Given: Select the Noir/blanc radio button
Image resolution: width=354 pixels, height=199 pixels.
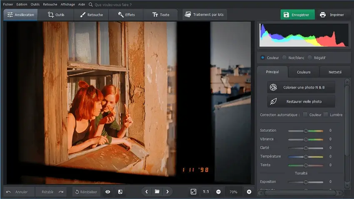Looking at the screenshot, I should pyautogui.click(x=284, y=58).
